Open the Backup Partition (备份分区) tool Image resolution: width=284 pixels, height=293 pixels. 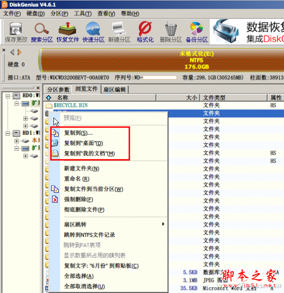[197, 32]
